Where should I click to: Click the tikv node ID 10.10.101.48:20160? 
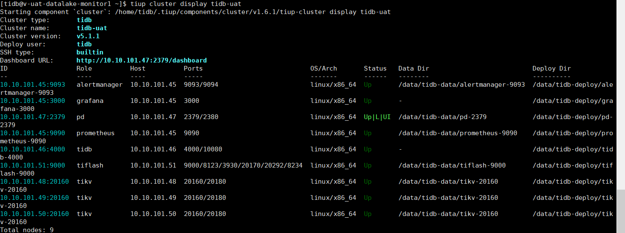[34, 182]
